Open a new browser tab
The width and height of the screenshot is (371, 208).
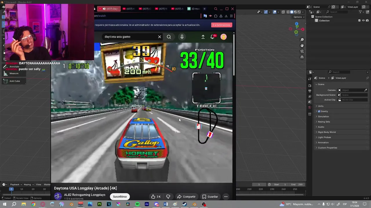[204, 9]
